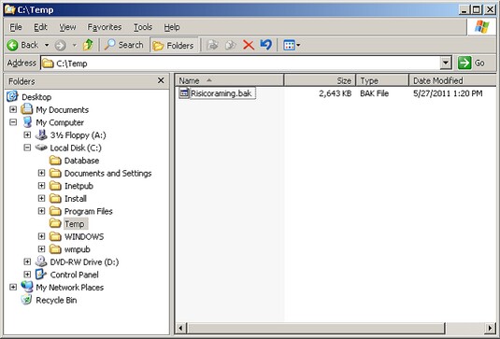This screenshot has height=339, width=500.
Task: Open the Favorites menu
Action: (x=105, y=27)
